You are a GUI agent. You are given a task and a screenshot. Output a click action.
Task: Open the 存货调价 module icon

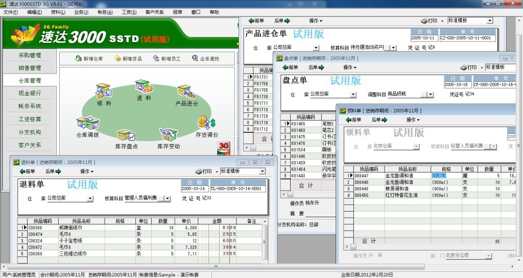(207, 123)
